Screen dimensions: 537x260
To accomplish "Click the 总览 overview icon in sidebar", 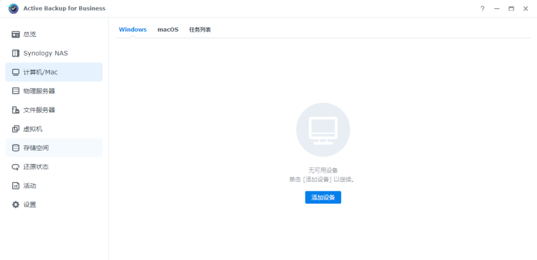I will click(15, 34).
